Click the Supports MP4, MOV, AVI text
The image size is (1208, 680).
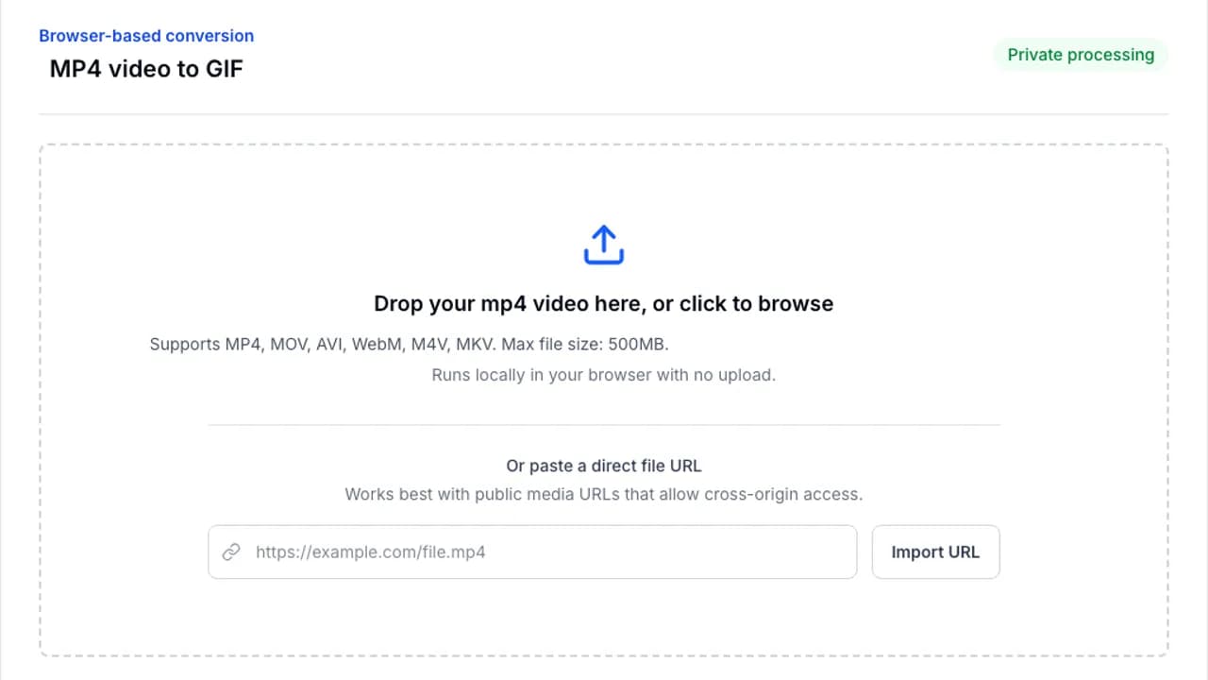pyautogui.click(x=410, y=344)
